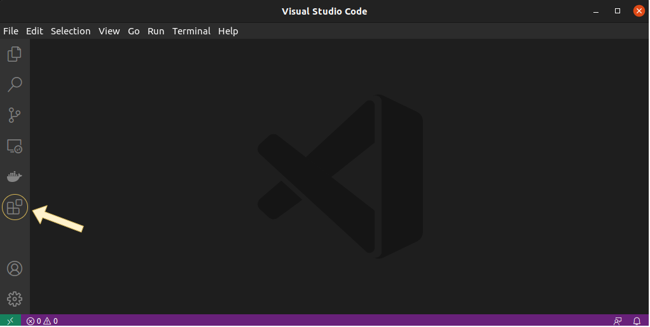Open the Terminal menu

tap(191, 31)
